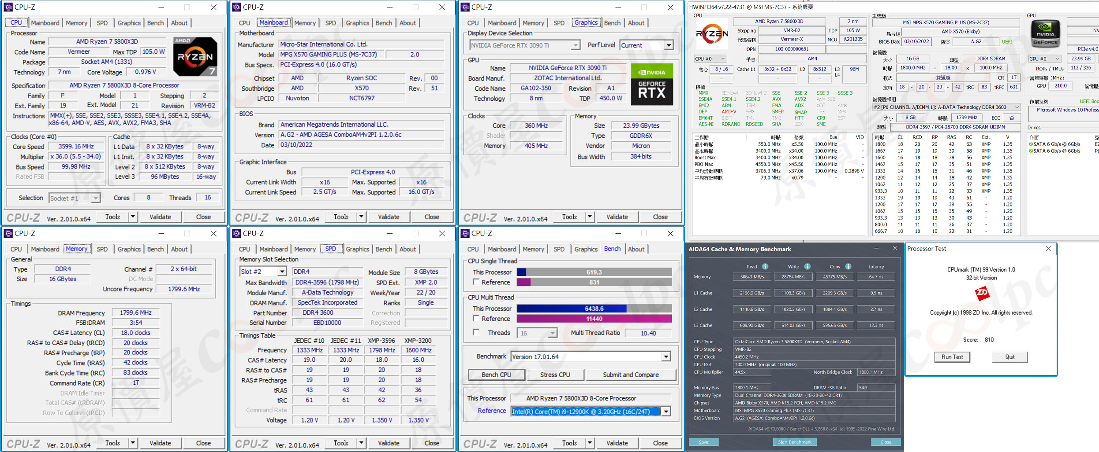Click AIDA64 Memory Read 50643 MB/s value

(x=751, y=277)
